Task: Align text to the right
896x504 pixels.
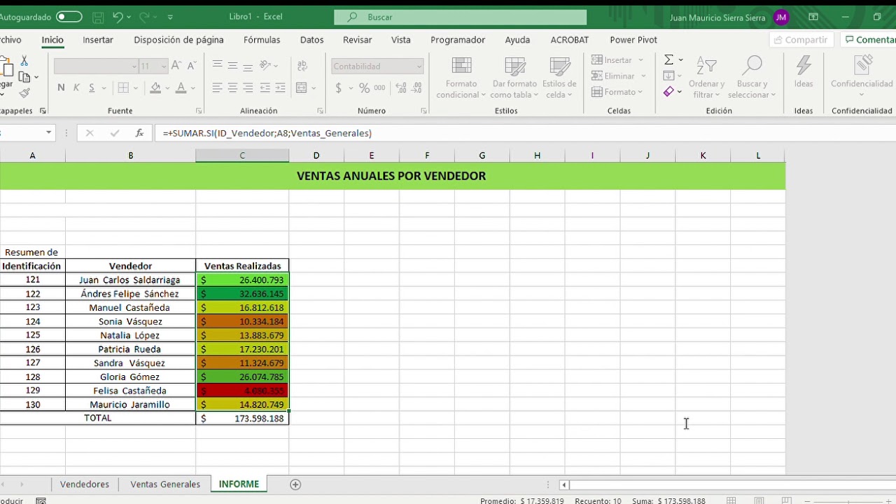Action: coord(249,87)
